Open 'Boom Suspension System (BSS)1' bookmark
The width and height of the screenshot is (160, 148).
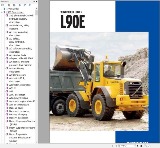22,123
